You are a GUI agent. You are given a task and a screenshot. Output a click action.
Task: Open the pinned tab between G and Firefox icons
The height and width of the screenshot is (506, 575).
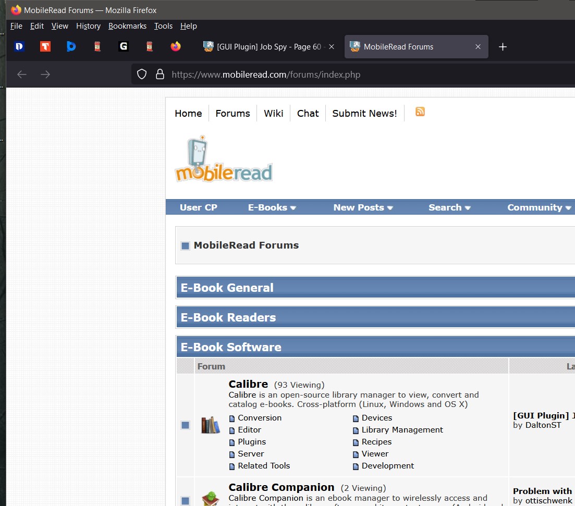(x=149, y=46)
